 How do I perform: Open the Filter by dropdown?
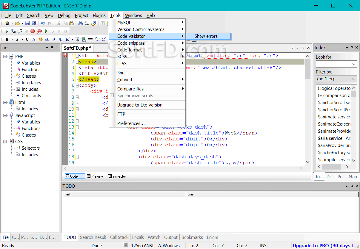coord(336,79)
